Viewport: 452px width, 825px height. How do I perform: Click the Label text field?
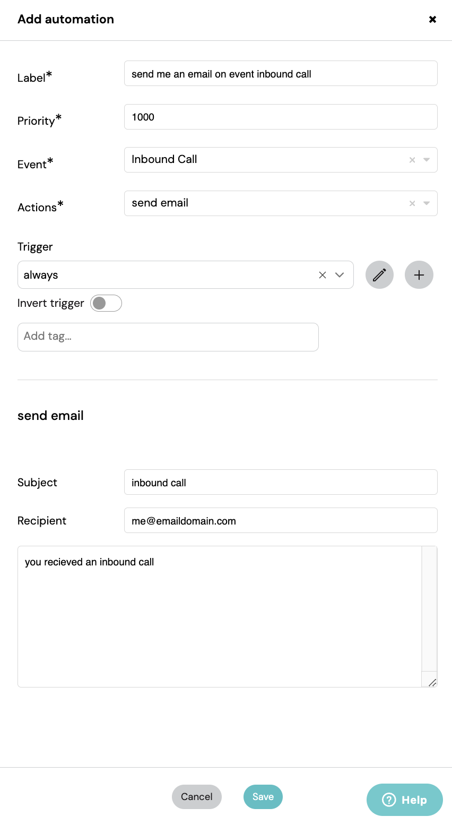pos(281,73)
